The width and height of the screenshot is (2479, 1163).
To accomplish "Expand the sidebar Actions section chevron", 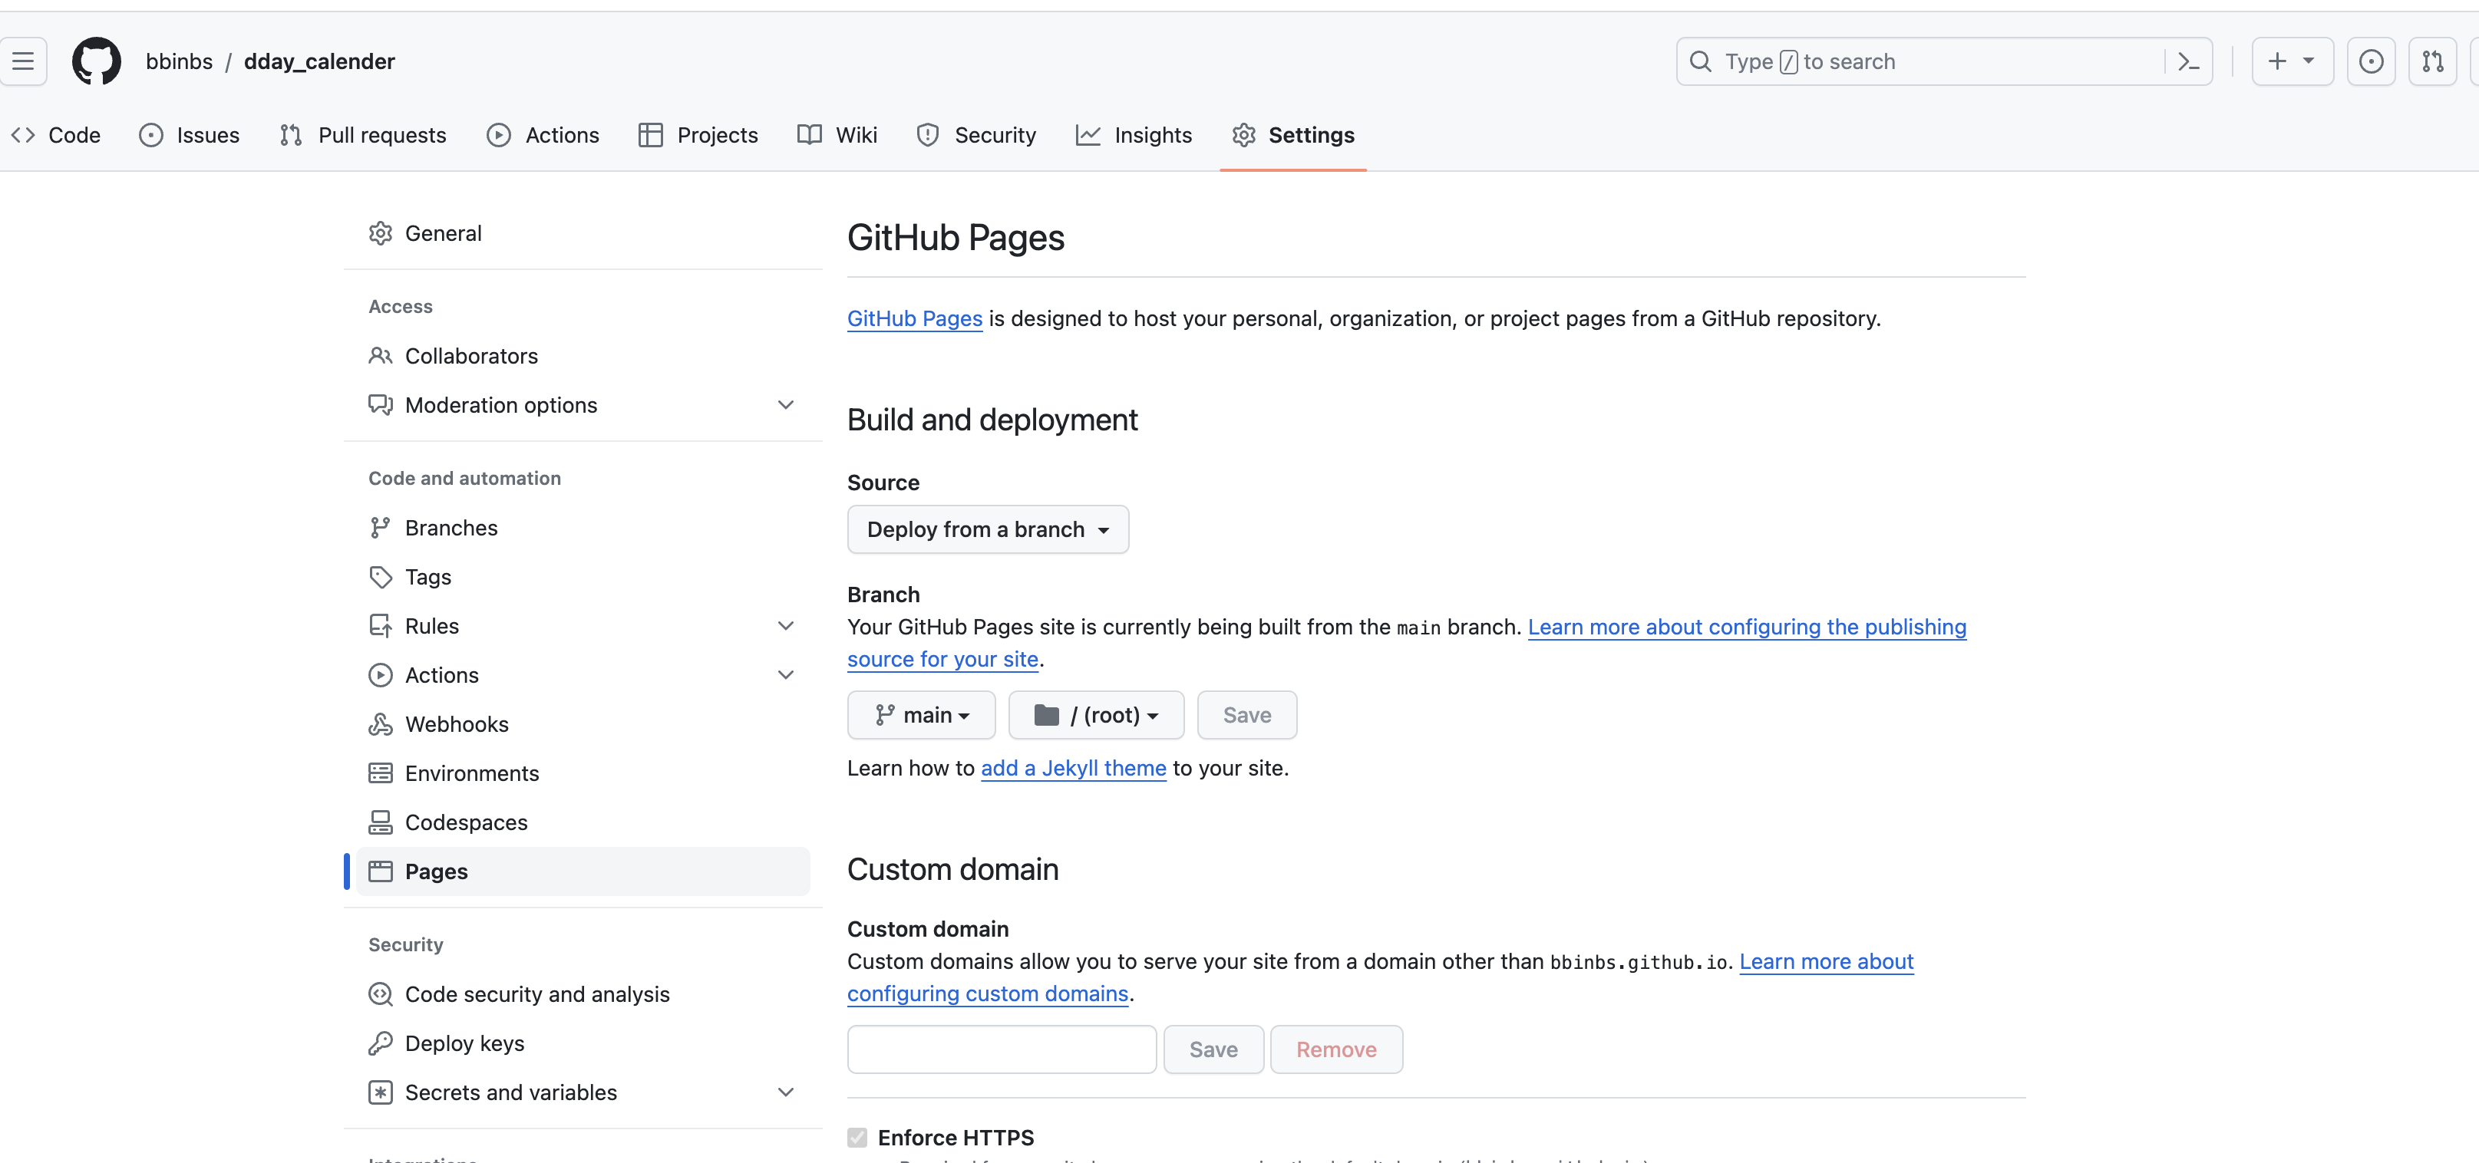I will [x=785, y=675].
